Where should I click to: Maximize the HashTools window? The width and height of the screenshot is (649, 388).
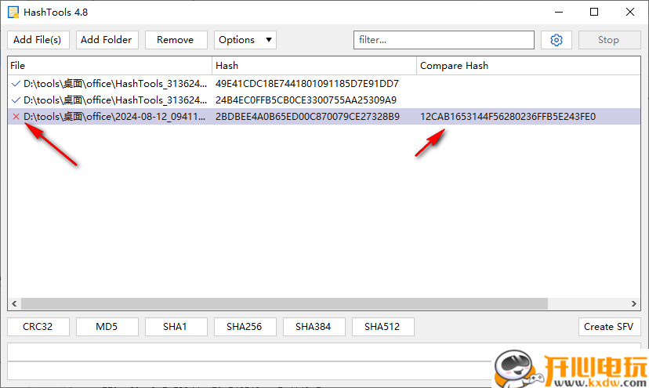pyautogui.click(x=594, y=12)
